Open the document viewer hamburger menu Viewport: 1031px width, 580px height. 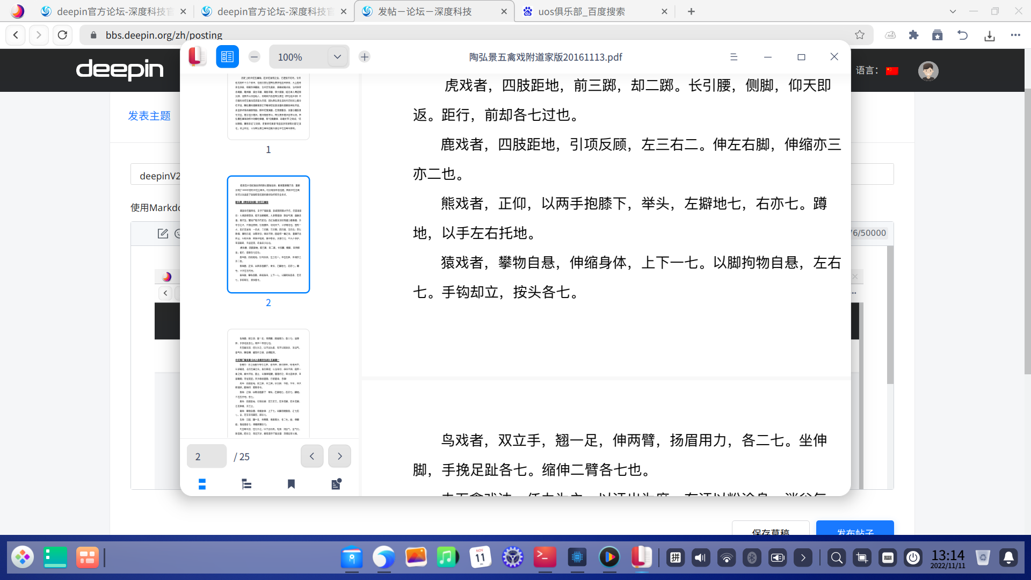tap(734, 56)
